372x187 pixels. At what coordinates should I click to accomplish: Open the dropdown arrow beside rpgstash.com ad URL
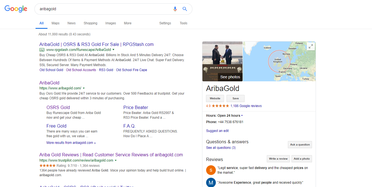(114, 50)
